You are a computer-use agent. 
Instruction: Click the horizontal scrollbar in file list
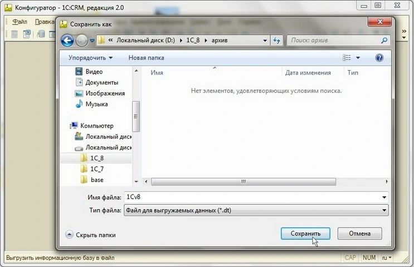point(243,181)
